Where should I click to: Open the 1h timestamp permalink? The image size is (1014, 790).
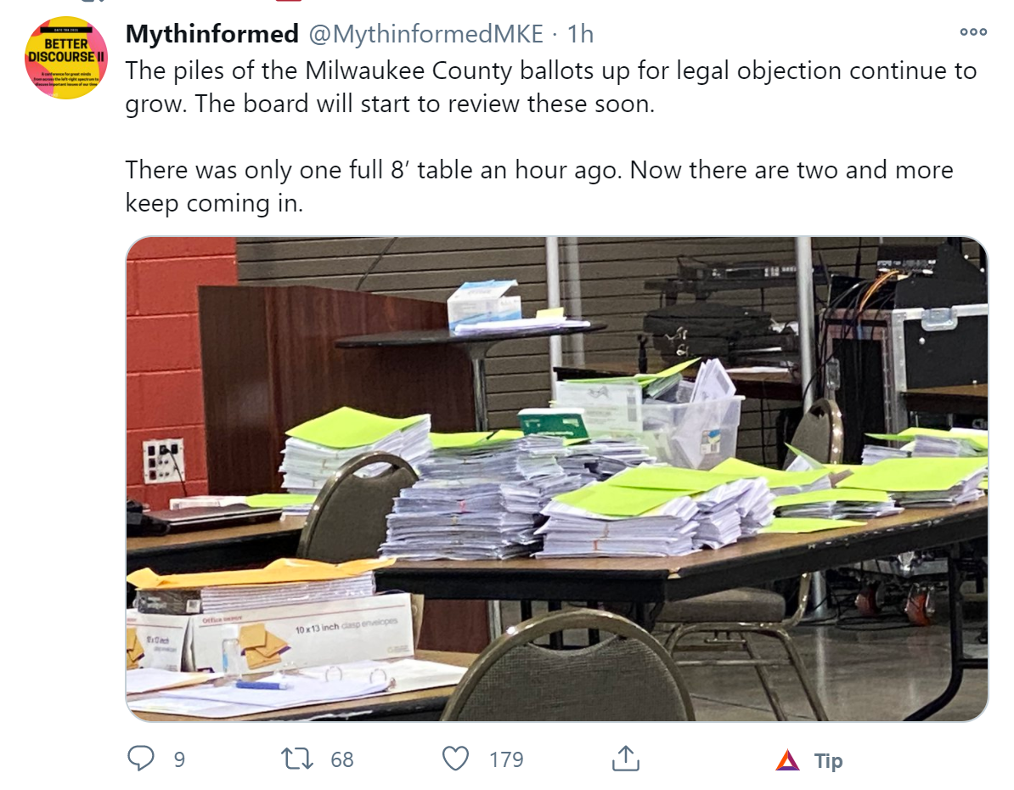tap(580, 34)
